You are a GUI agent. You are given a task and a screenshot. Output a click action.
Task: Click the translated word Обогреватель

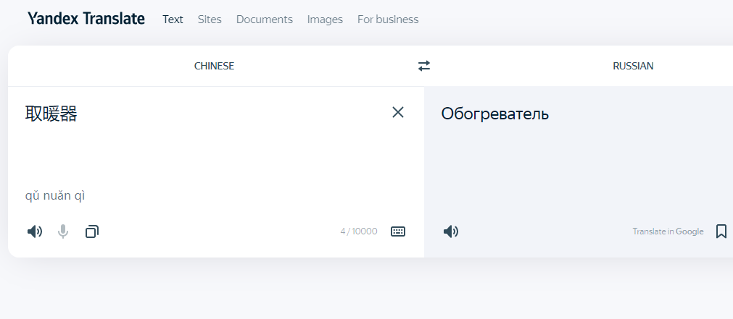click(x=494, y=114)
